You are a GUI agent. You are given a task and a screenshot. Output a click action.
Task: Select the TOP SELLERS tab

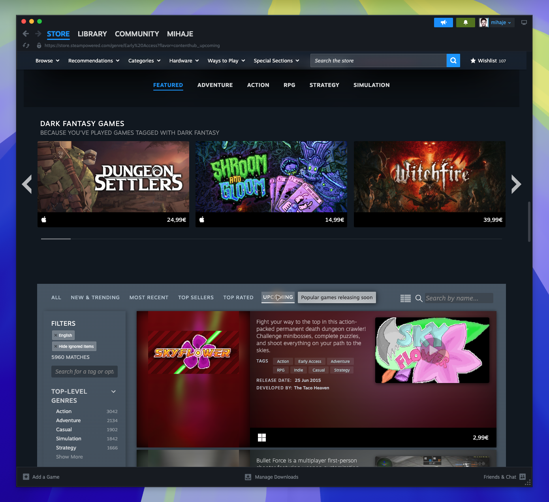196,297
